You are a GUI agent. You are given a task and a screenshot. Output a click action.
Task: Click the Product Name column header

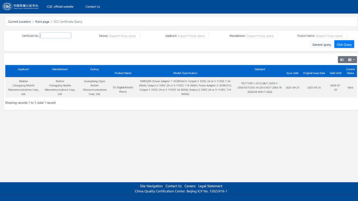pos(123,73)
